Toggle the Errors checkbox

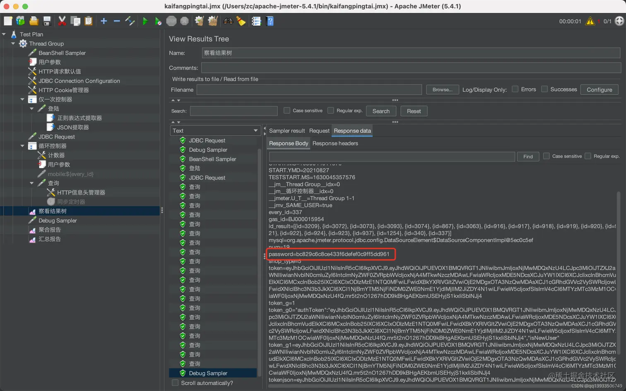tap(515, 89)
